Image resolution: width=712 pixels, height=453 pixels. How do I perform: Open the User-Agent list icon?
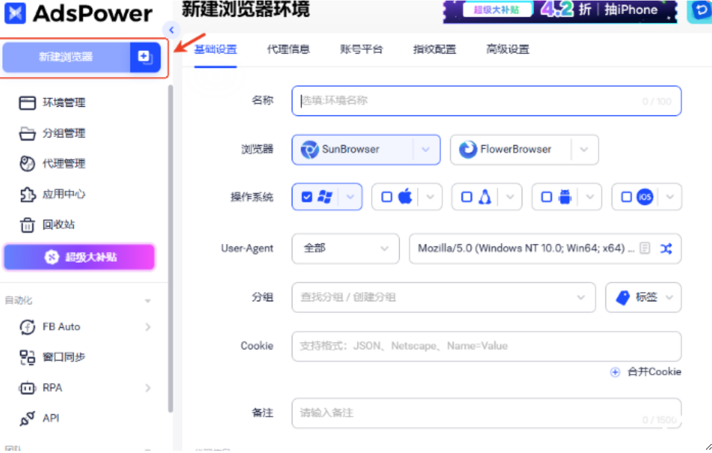[x=645, y=249]
